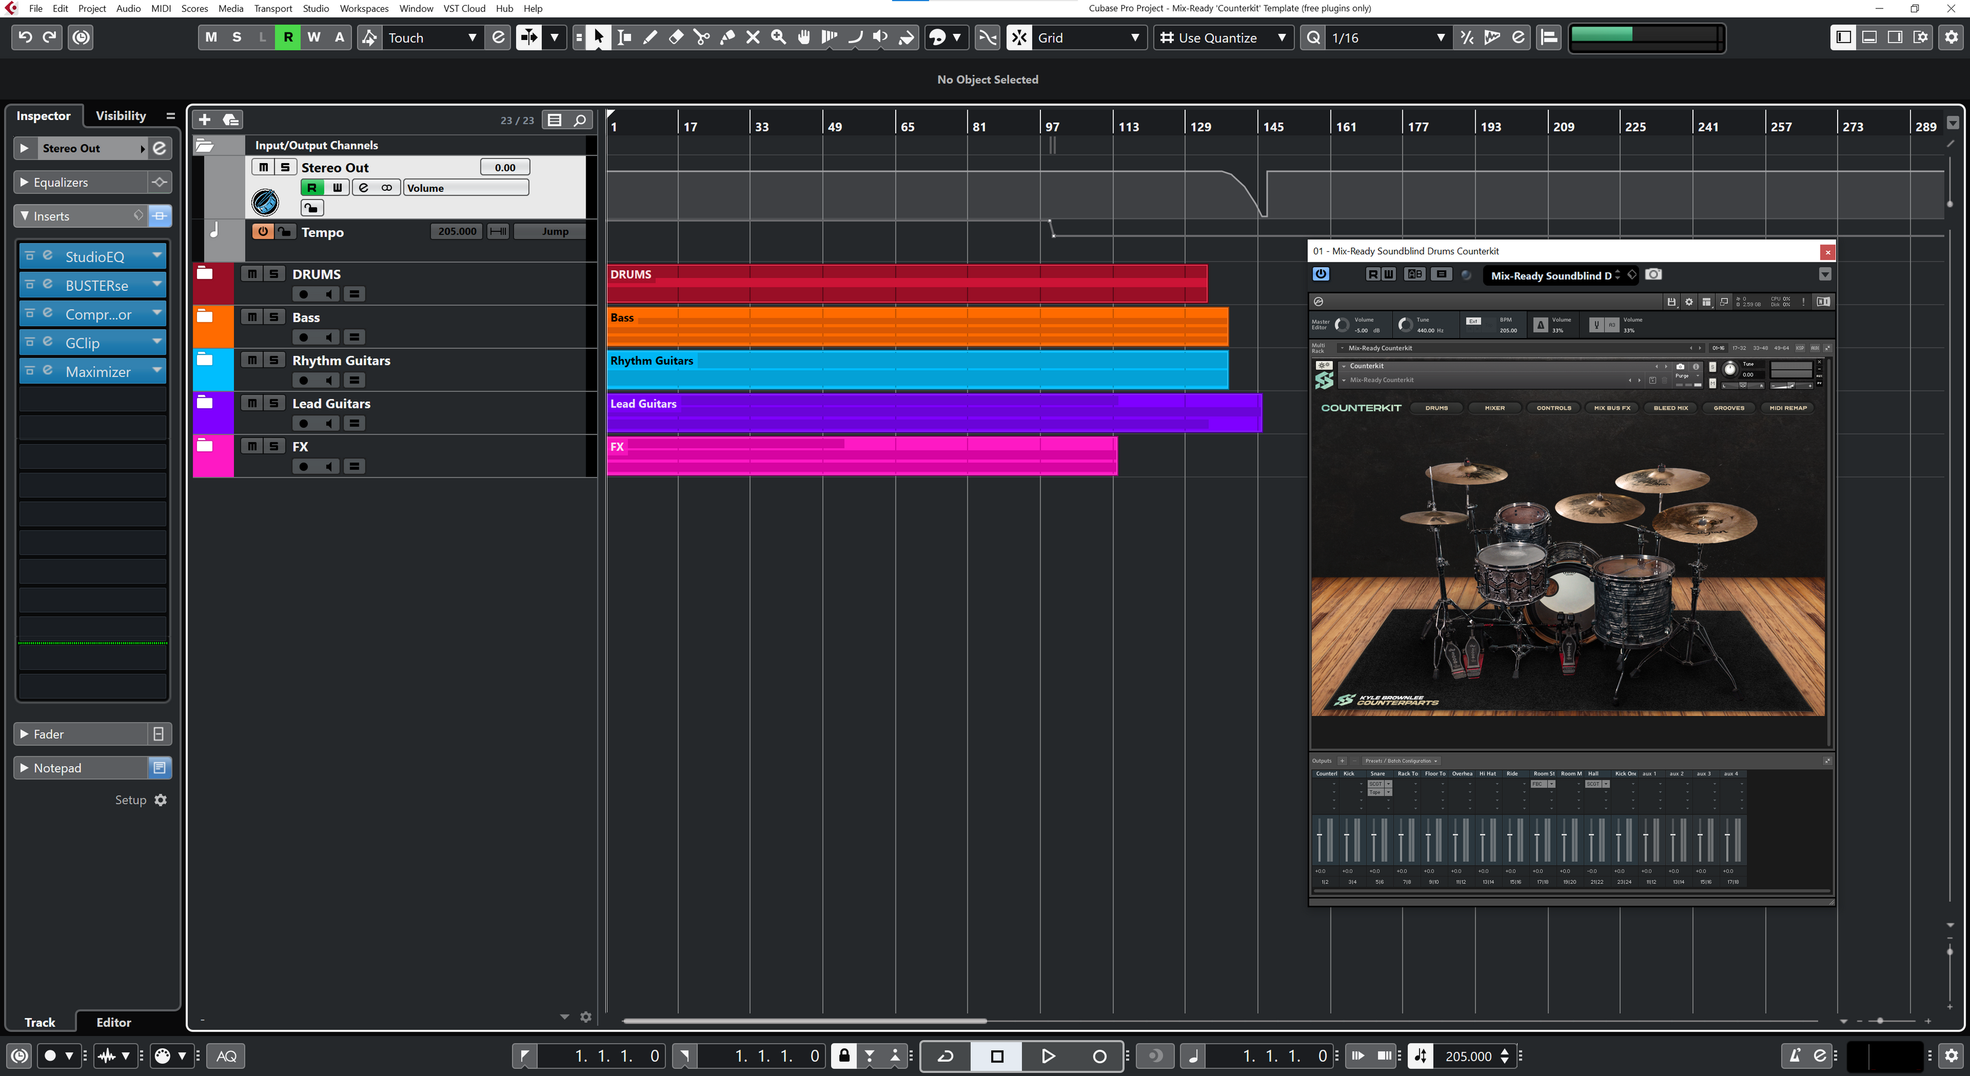
Task: Open the StudioEQ insert slot dropdown
Action: pyautogui.click(x=157, y=256)
